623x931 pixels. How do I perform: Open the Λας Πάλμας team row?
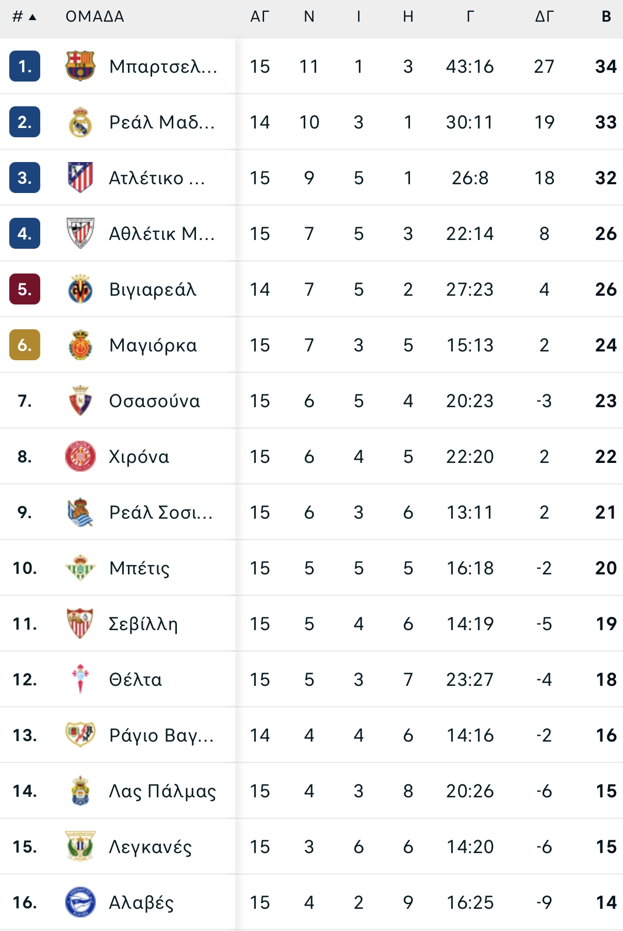(311, 791)
